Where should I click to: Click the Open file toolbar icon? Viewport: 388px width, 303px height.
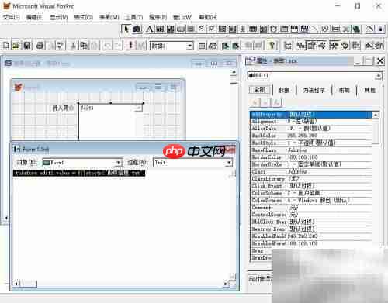tap(16, 46)
